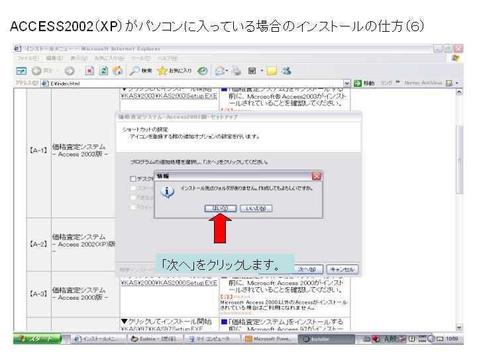
Task: Tick the 「送る」 checkbox in setup
Action: point(133,198)
